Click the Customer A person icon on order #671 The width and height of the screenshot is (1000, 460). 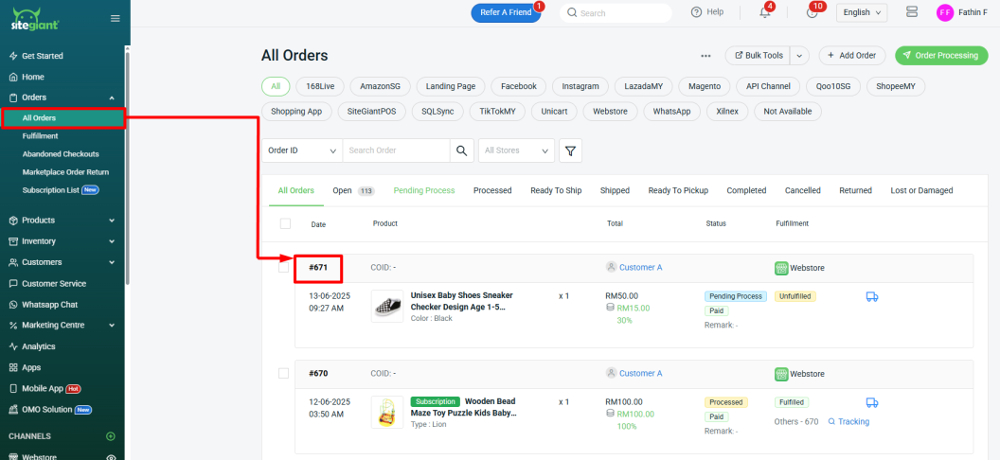tap(611, 267)
